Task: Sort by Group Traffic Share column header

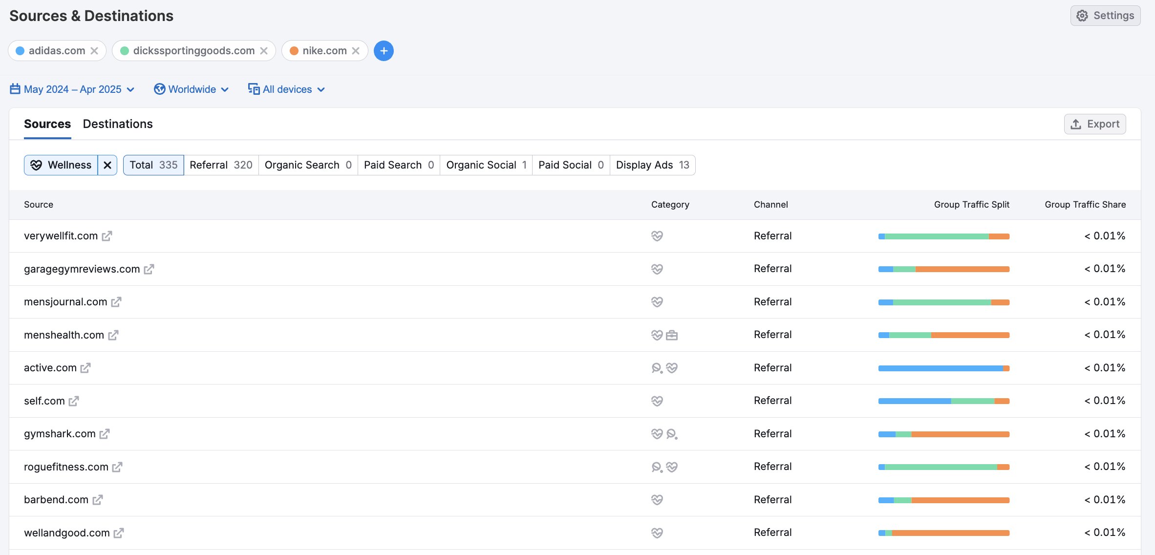Action: 1085,205
